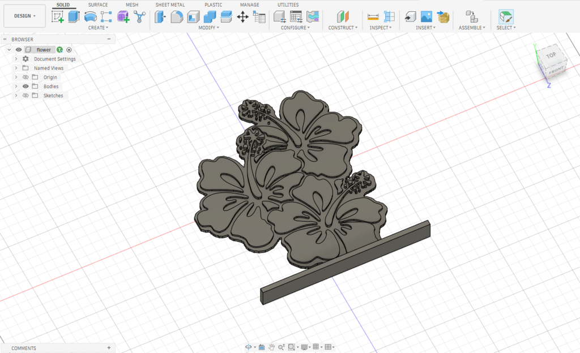Select the Zoom magnifier tool
The width and height of the screenshot is (580, 353).
pyautogui.click(x=281, y=347)
